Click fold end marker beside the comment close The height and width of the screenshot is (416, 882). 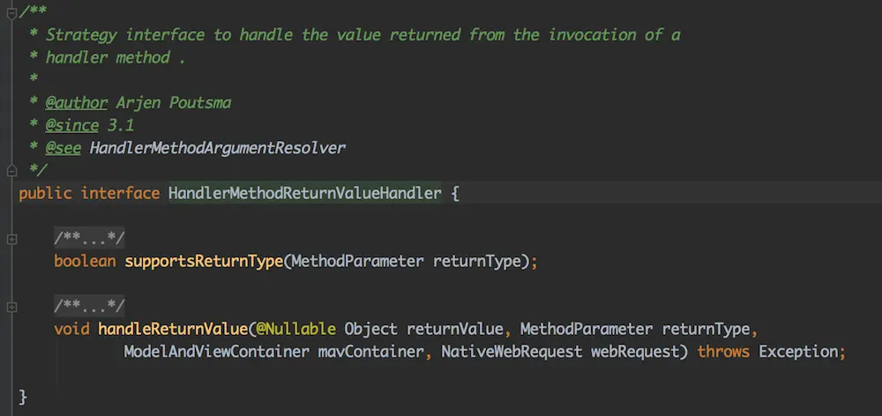click(11, 169)
